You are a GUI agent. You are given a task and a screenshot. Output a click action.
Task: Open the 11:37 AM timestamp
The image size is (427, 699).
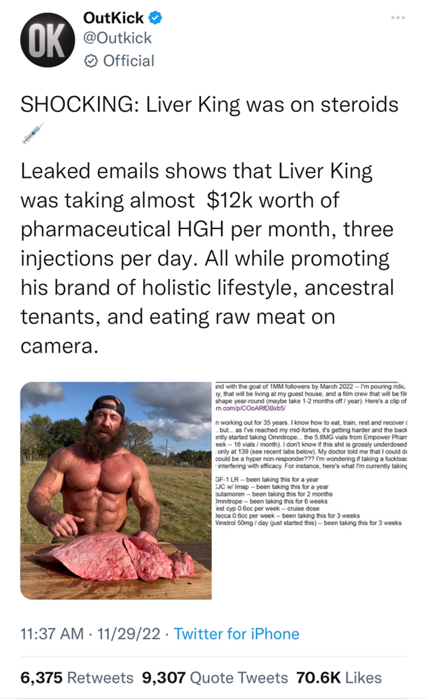(x=52, y=634)
